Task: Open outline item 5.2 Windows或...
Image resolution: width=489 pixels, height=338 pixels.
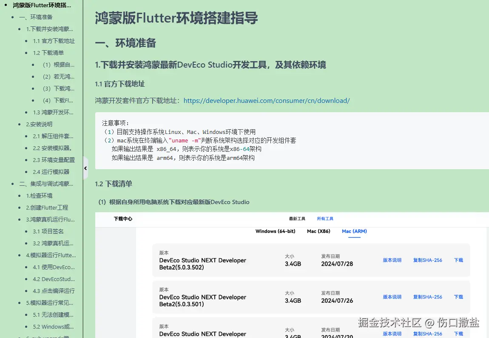Action: point(53,327)
